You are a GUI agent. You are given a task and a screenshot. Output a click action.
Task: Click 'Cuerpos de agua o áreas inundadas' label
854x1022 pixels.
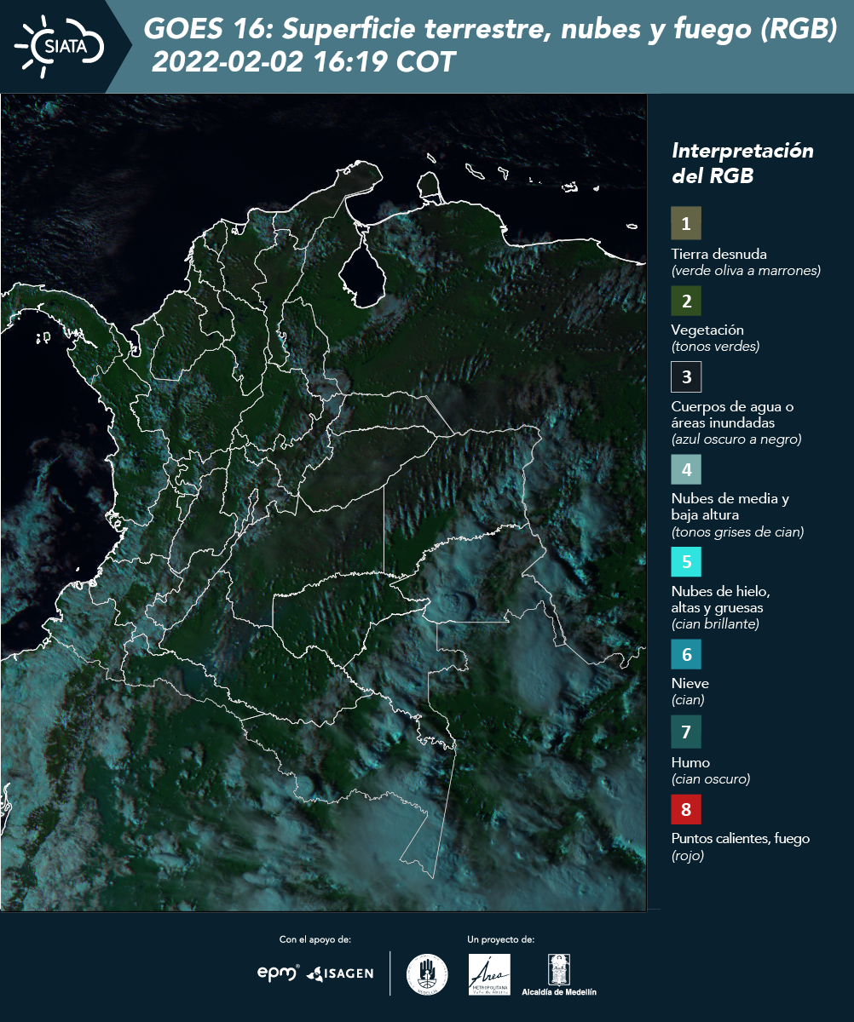pyautogui.click(x=733, y=415)
